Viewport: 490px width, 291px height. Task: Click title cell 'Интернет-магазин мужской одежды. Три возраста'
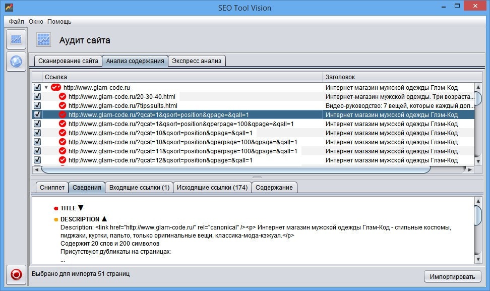400,97
